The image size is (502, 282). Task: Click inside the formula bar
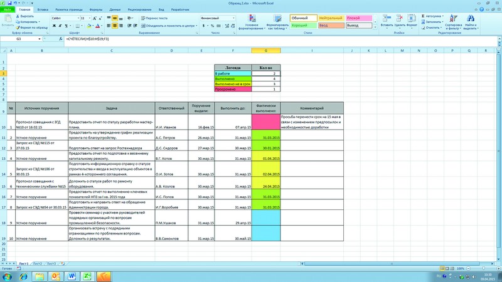[x=280, y=39]
